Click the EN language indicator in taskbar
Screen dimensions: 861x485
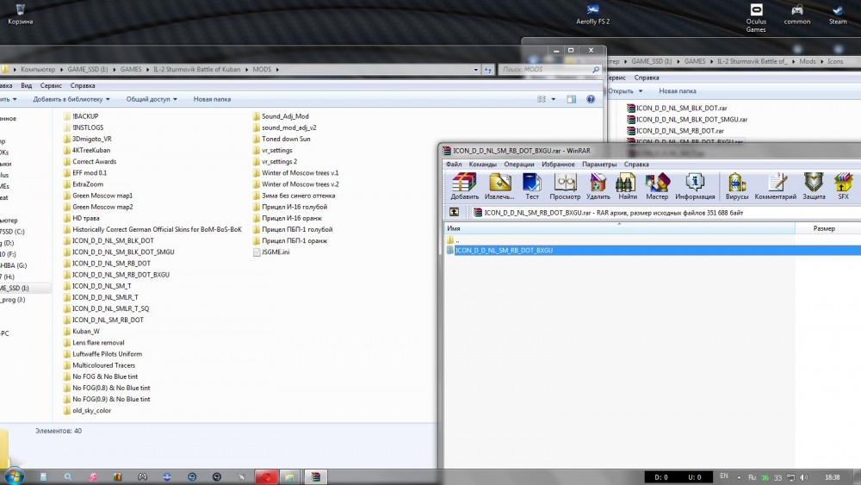724,476
